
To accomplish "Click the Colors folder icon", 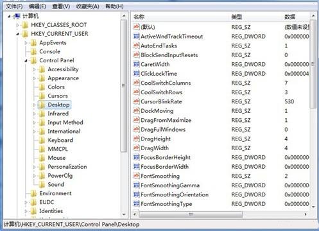I will [x=42, y=87].
